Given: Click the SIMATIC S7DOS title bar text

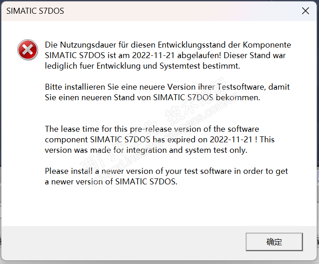Looking at the screenshot, I should pyautogui.click(x=35, y=11).
